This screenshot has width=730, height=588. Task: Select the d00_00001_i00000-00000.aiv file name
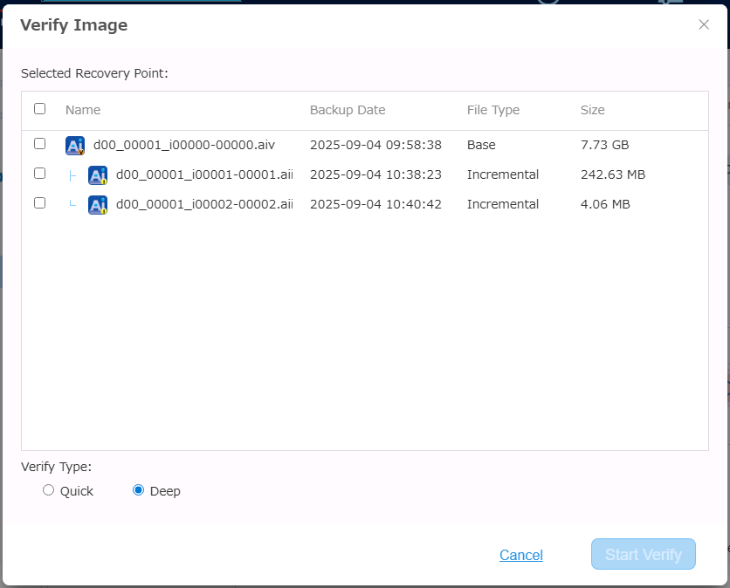[x=184, y=145]
